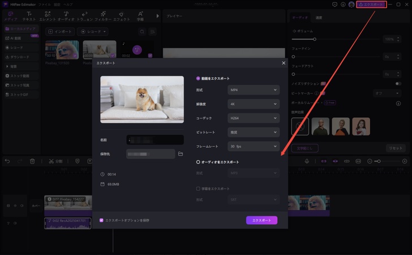Search media with the magnifier icon
The width and height of the screenshot is (412, 255).
click(x=142, y=32)
